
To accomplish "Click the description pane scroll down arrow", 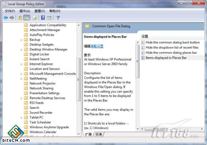I will pos(138,129).
